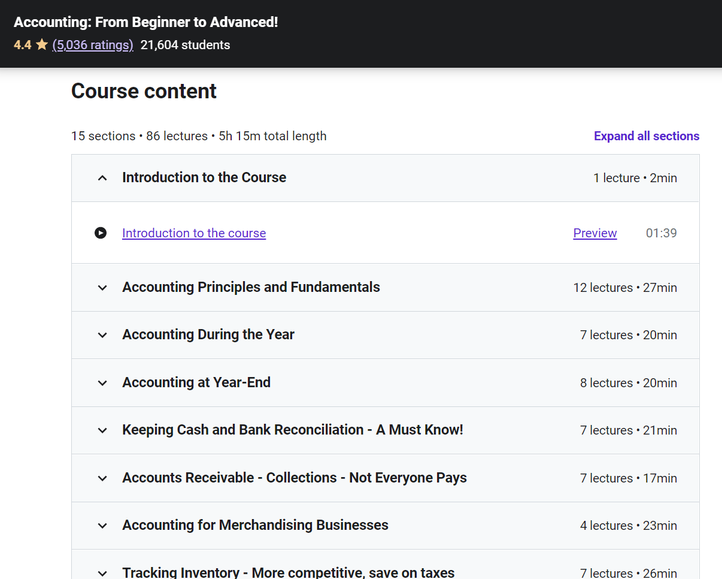
Task: Expand Accounting for Merchandising Businesses chevron
Action: (102, 526)
